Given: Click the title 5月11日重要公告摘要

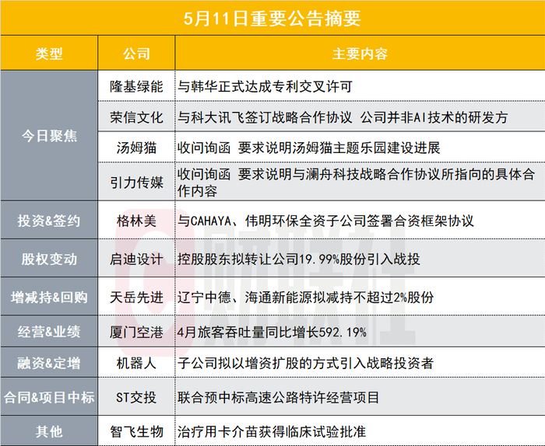Looking at the screenshot, I should 272,18.
